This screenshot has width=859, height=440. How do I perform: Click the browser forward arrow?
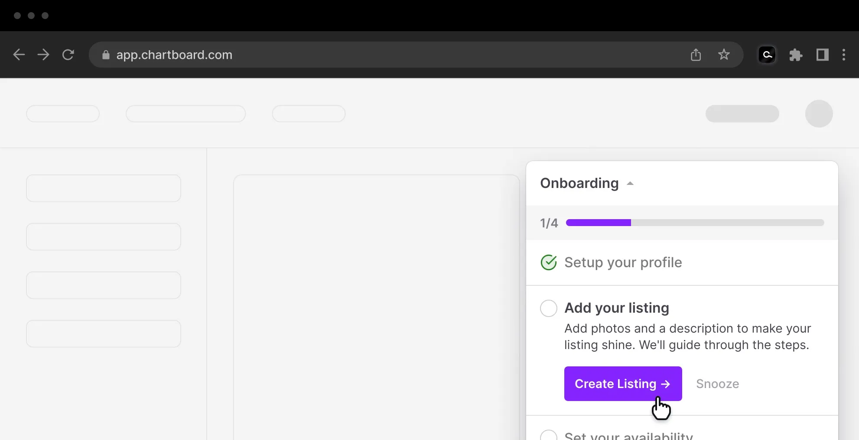pos(43,55)
